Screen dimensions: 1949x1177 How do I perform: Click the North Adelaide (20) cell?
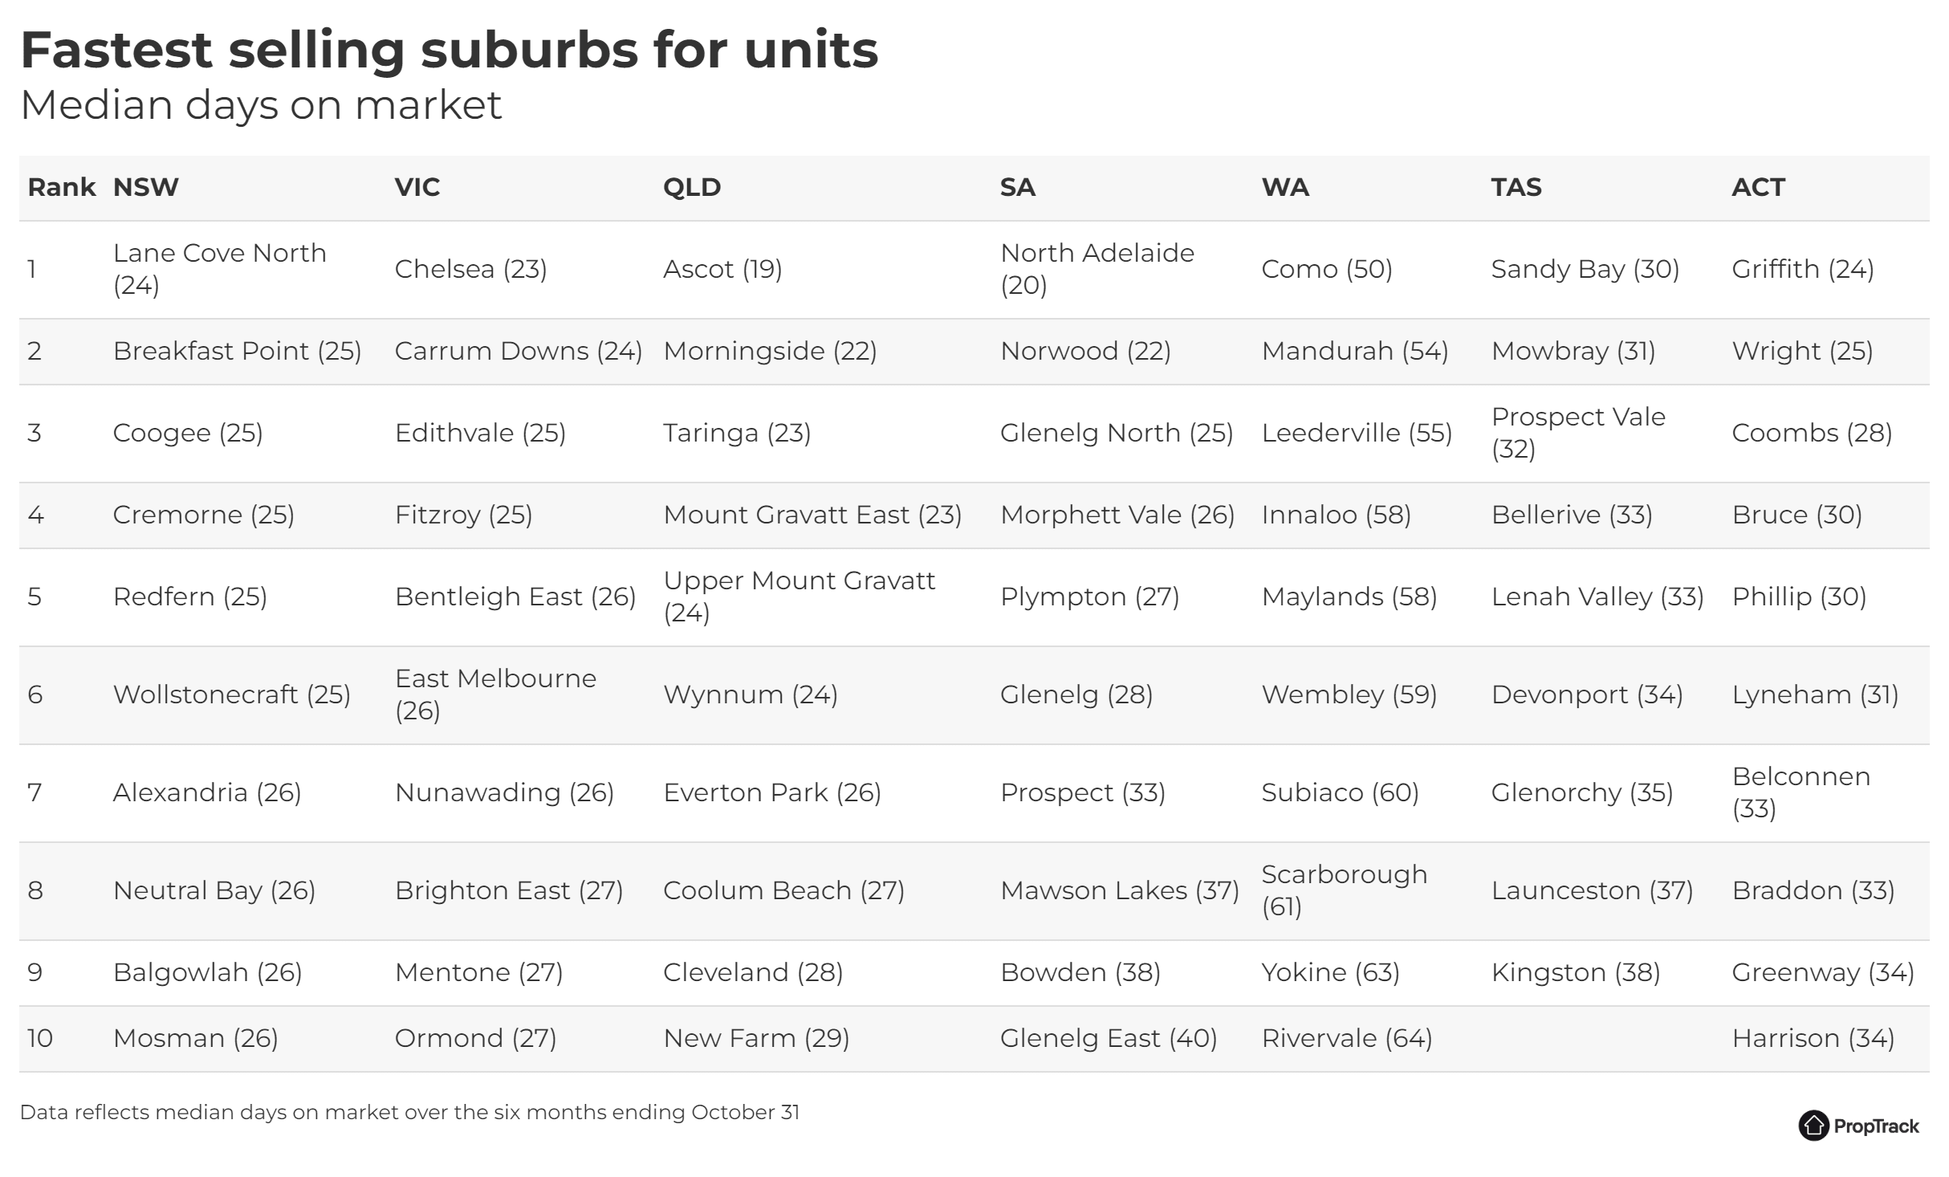pyautogui.click(x=1097, y=269)
